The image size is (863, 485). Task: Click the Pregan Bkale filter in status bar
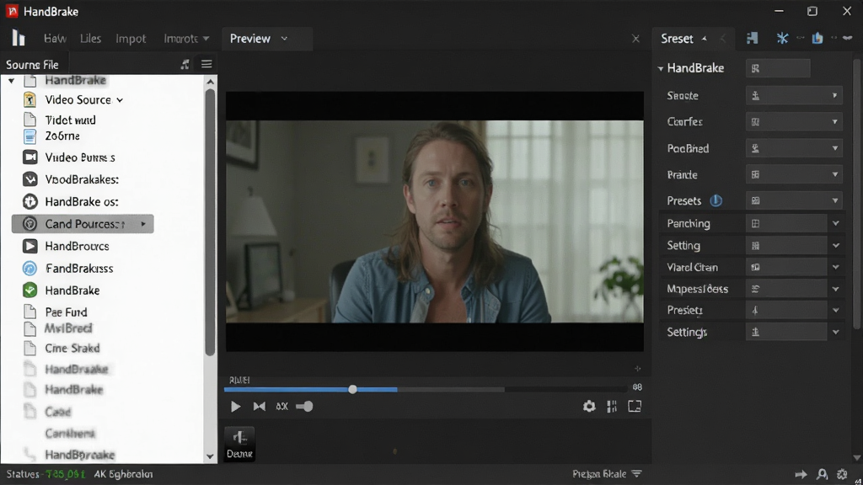click(x=607, y=474)
